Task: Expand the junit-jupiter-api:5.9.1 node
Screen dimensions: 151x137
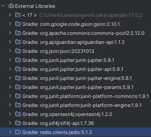Action: [10, 69]
